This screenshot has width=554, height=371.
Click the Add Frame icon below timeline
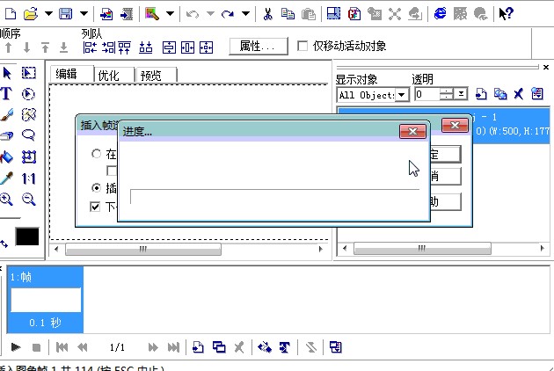[x=198, y=347]
